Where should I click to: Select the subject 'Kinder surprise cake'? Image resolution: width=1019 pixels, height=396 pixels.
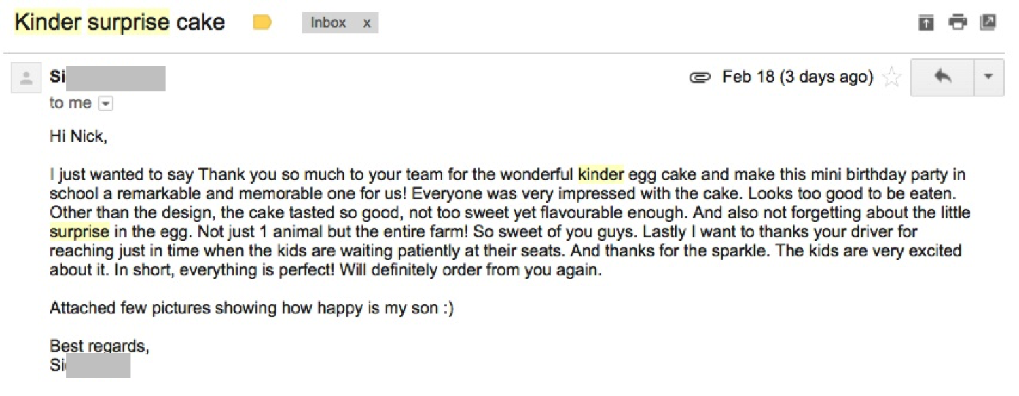[x=120, y=22]
